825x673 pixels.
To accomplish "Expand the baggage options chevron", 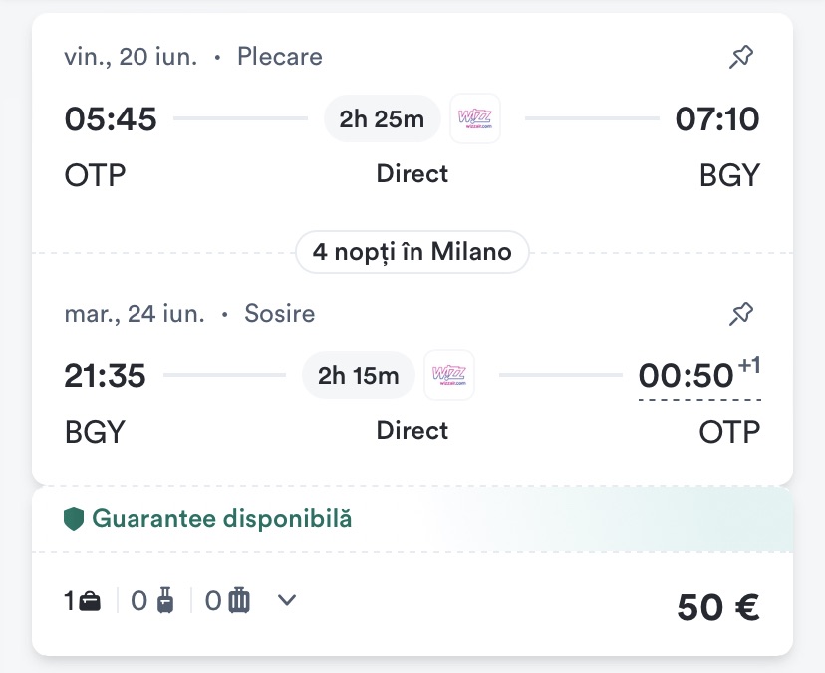I will coord(287,600).
